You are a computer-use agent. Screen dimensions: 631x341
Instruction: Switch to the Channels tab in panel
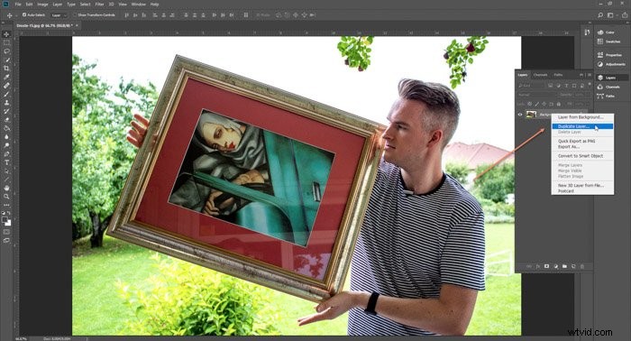tap(540, 75)
